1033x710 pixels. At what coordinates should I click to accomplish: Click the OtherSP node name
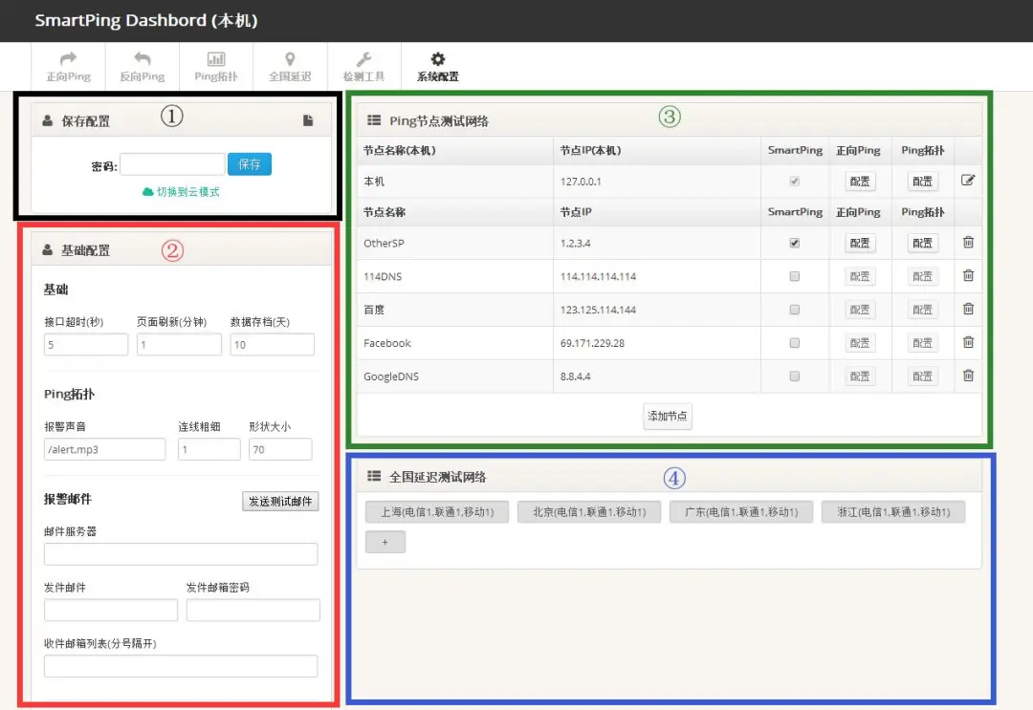point(384,243)
